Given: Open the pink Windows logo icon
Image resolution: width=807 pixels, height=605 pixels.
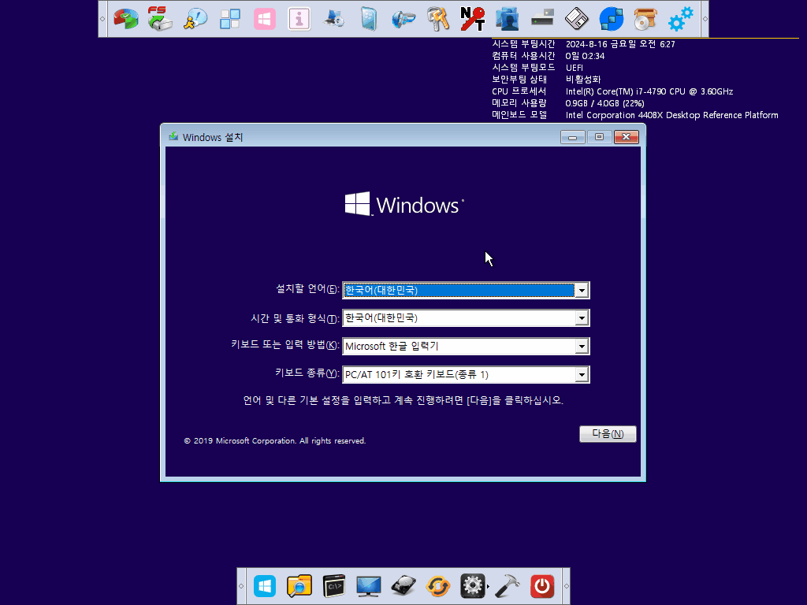Looking at the screenshot, I should [265, 19].
